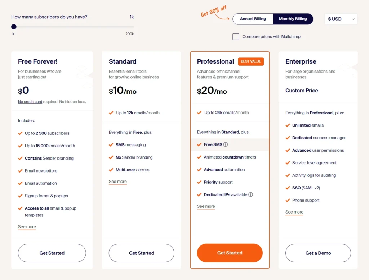The height and width of the screenshot is (280, 369).
Task: Click info icon beside Dedicated IPs available
Action: [x=251, y=194]
